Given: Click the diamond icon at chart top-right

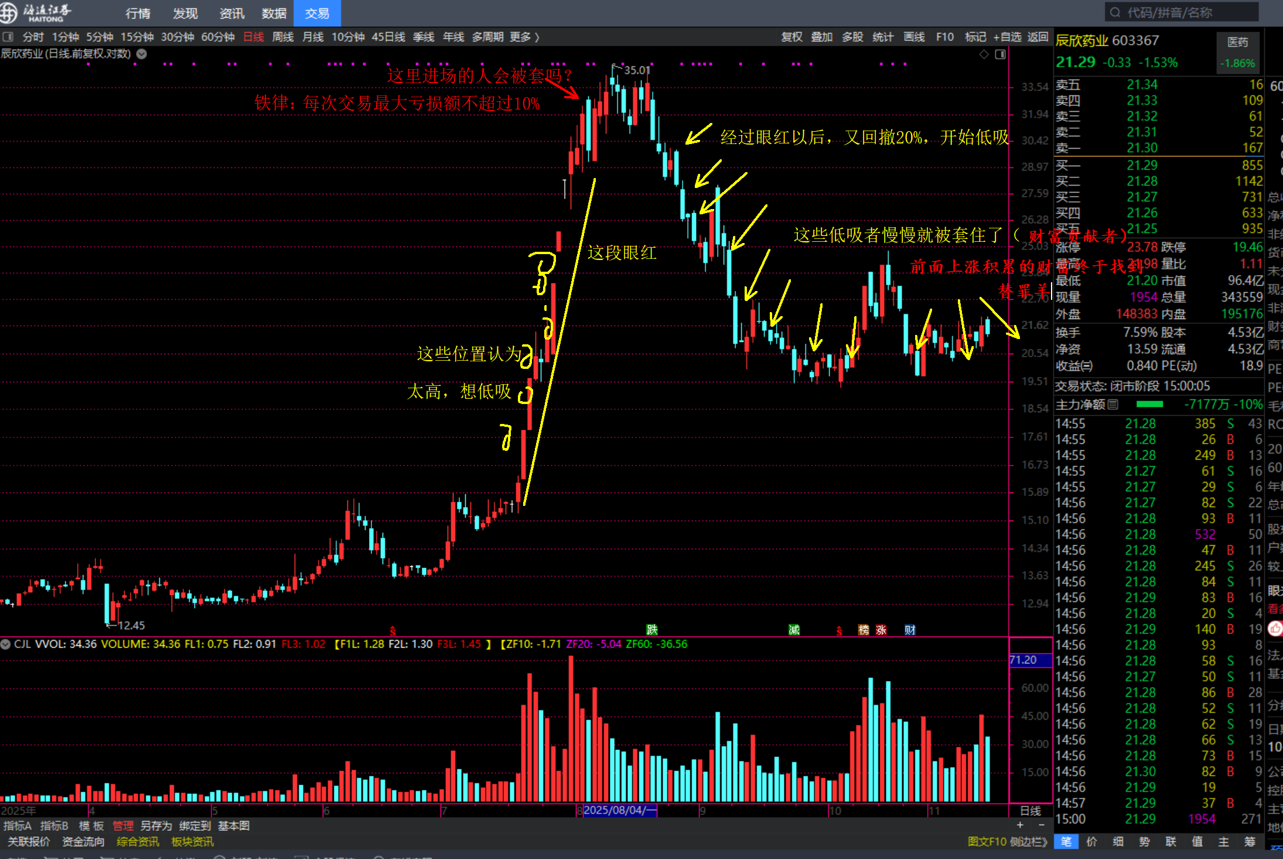Looking at the screenshot, I should click(984, 54).
